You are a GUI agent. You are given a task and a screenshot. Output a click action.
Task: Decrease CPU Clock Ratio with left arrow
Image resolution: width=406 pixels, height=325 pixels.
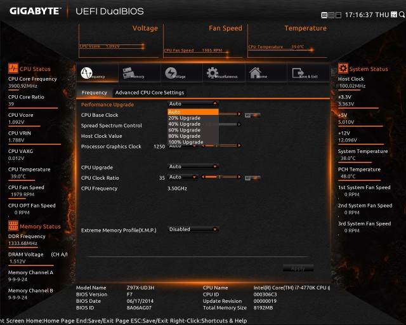point(203,177)
